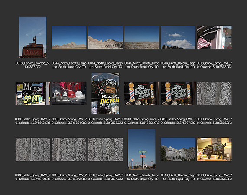Image resolution: width=247 pixels, height=195 pixels.
Task: Select the file name ending 5L8Y5863.CR2
Action: [x=33, y=121]
